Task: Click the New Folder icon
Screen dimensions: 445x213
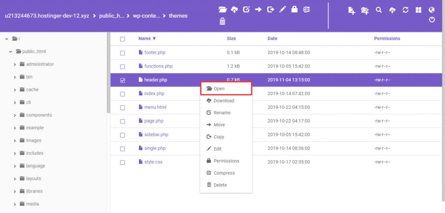Action: (365, 10)
